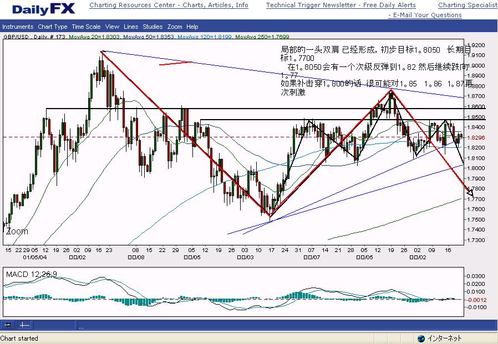Click the Zoom label on the chart
Screen dimensions: 498x344
click(x=17, y=232)
